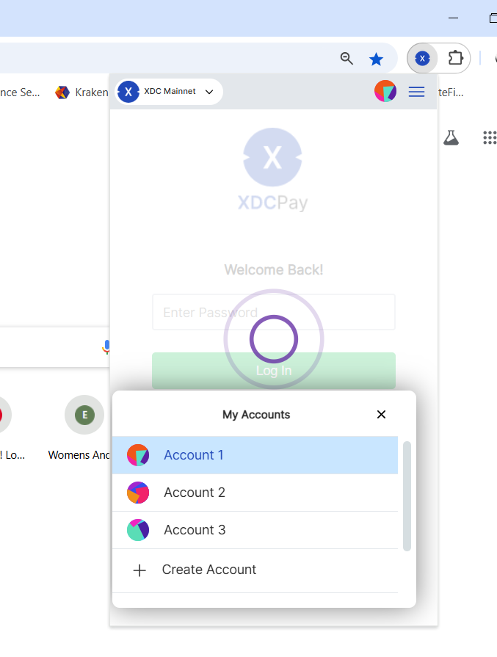Click the Account 3 identicon
Screen dimensions: 497x657
tap(138, 530)
